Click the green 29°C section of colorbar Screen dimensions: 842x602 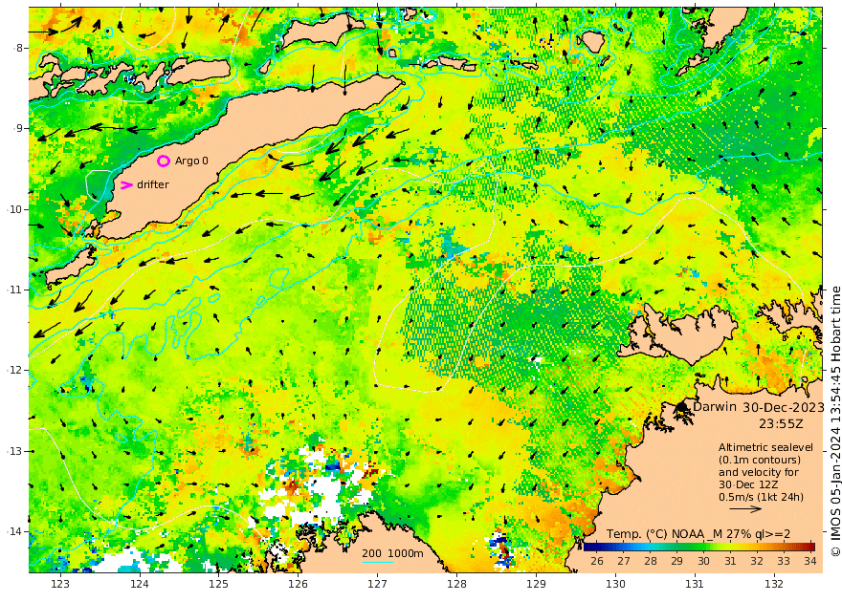point(676,547)
